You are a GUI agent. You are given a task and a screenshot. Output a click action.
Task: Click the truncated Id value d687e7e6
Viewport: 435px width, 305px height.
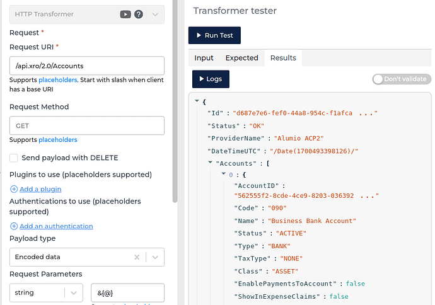(305, 113)
